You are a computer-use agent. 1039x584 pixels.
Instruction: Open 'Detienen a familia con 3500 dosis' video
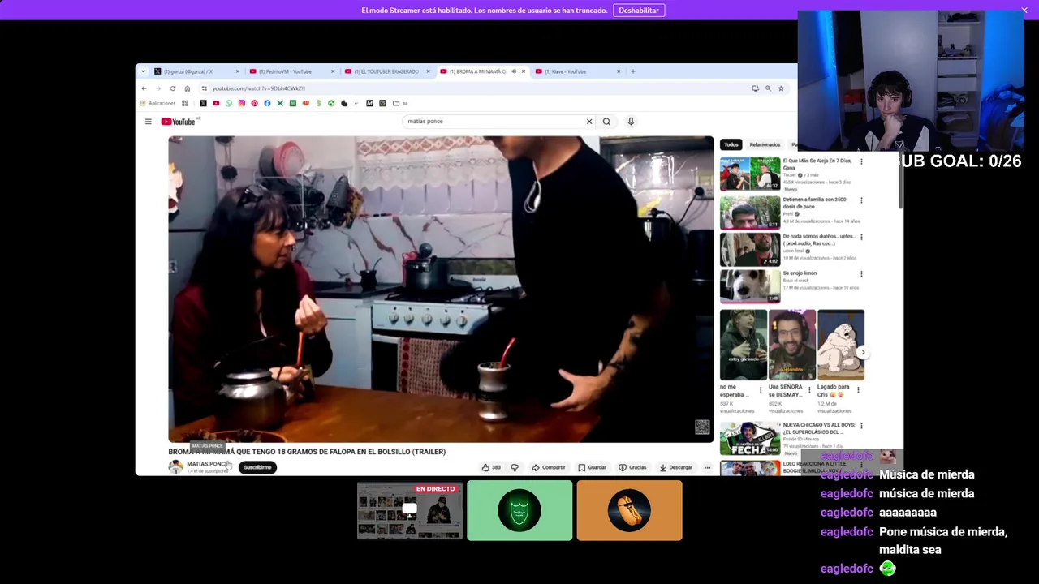(750, 213)
